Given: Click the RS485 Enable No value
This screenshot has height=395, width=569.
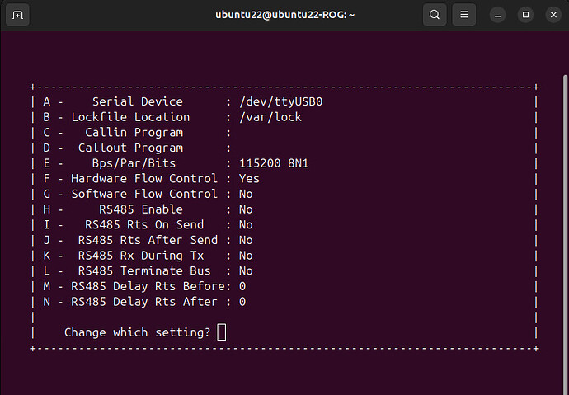Looking at the screenshot, I should point(246,209).
